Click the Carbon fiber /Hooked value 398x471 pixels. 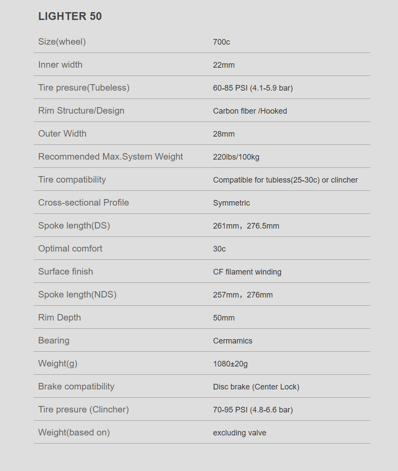pyautogui.click(x=250, y=111)
